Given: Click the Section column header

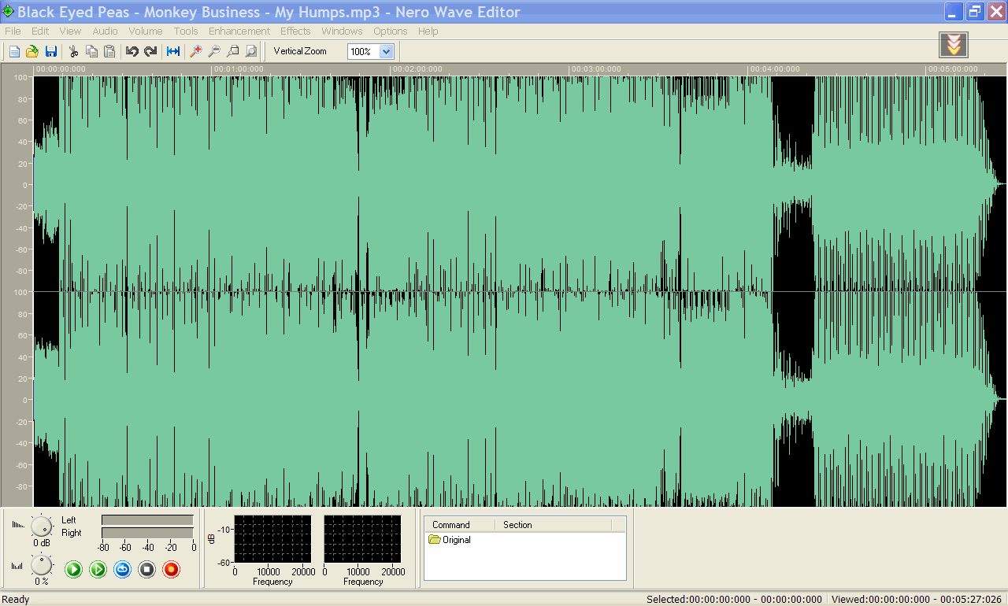Looking at the screenshot, I should click(x=553, y=525).
